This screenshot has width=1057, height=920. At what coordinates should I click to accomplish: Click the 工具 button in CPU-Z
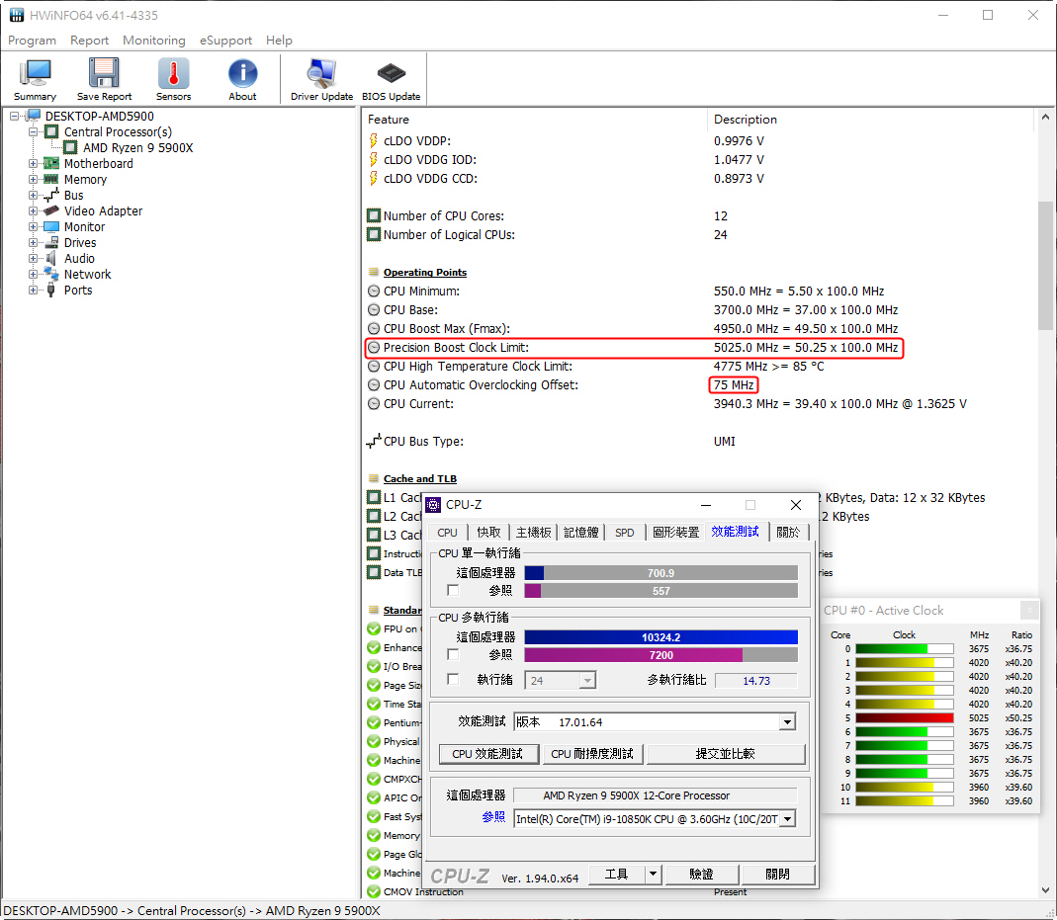click(x=617, y=875)
